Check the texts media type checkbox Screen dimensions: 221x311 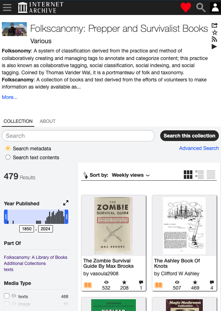[6, 296]
